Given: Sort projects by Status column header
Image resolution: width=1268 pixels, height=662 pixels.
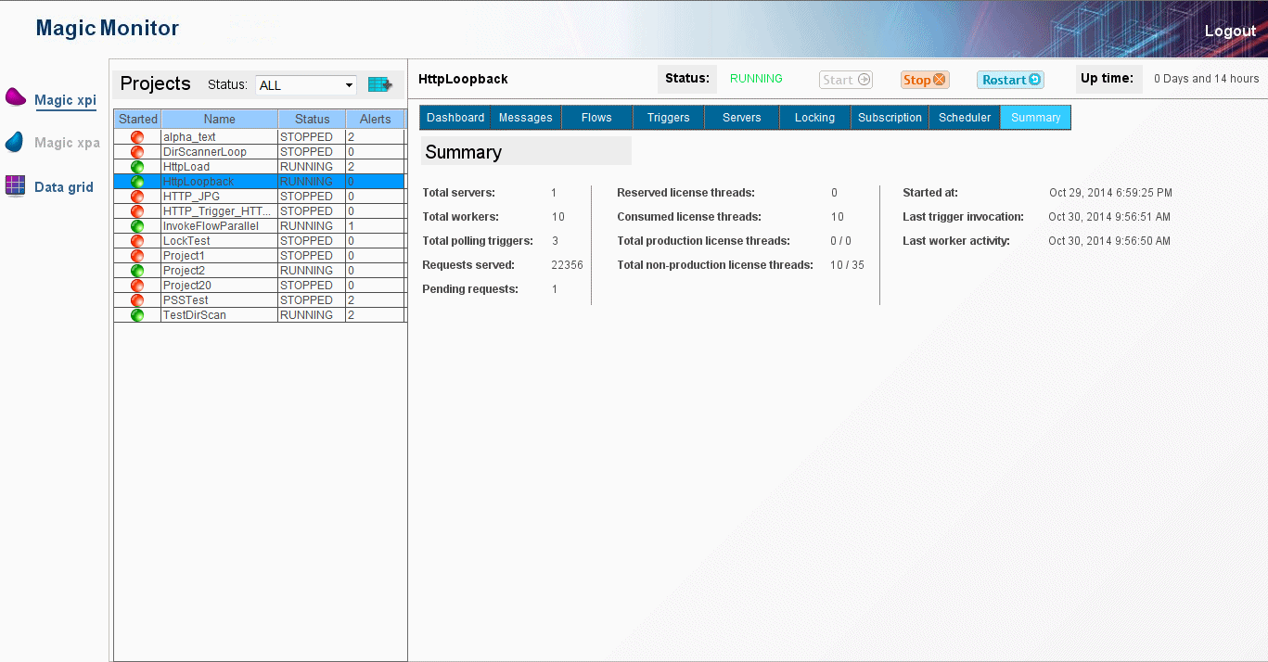Looking at the screenshot, I should [313, 119].
